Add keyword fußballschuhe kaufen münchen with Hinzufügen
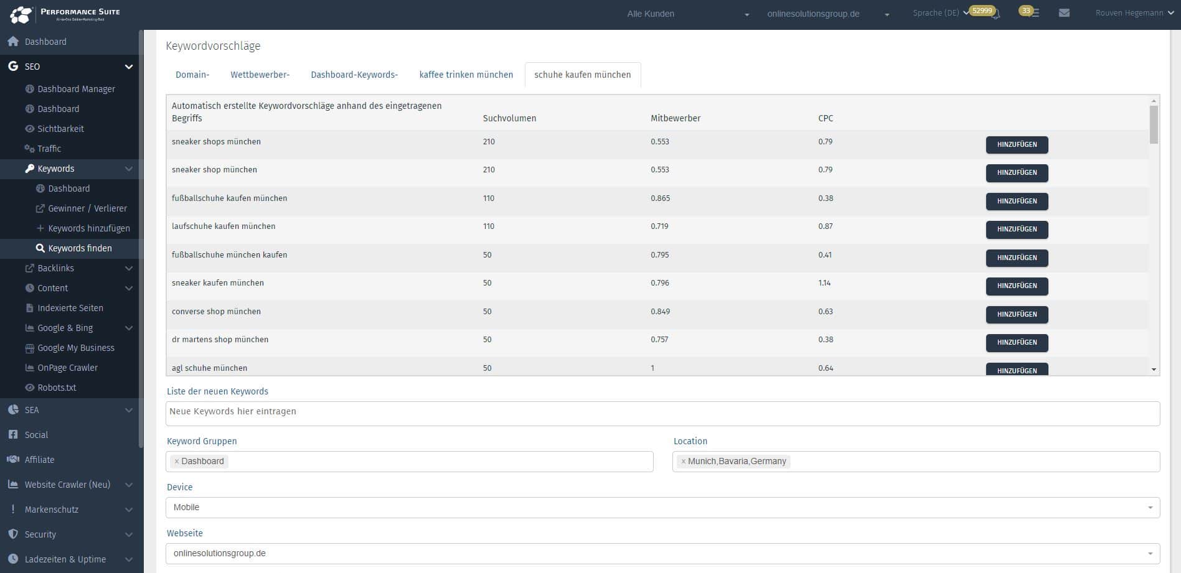 coord(1017,202)
